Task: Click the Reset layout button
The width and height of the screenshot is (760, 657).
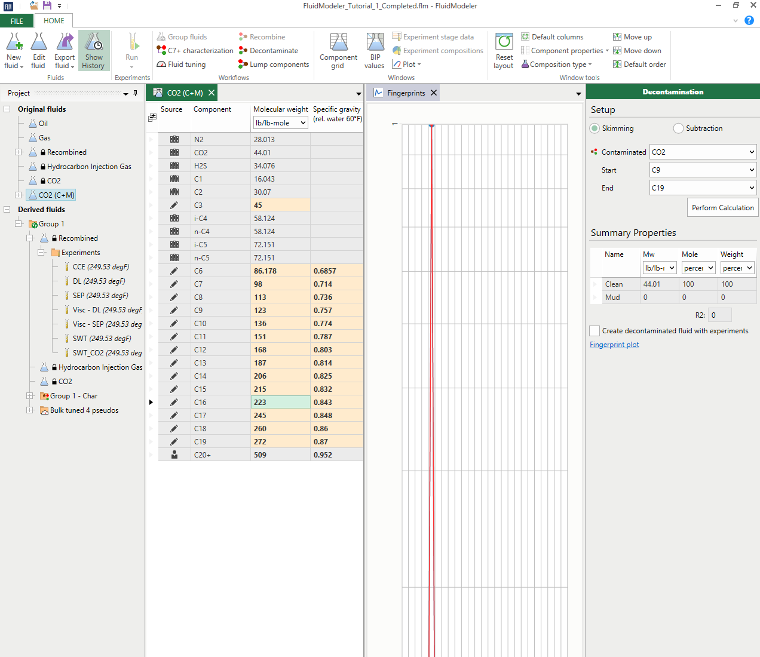Action: 504,51
